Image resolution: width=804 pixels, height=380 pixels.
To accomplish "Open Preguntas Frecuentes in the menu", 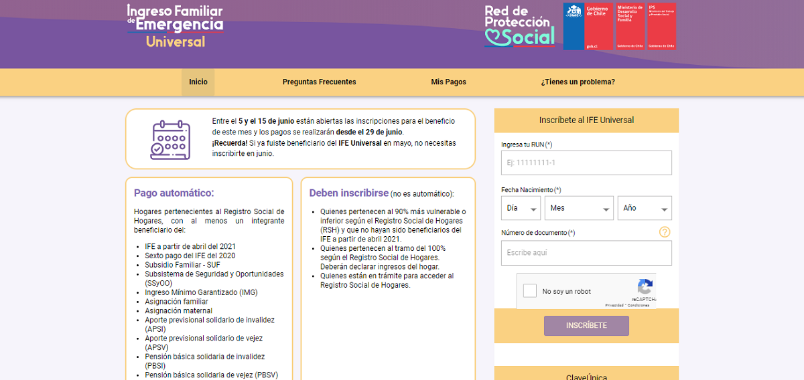I will point(319,82).
